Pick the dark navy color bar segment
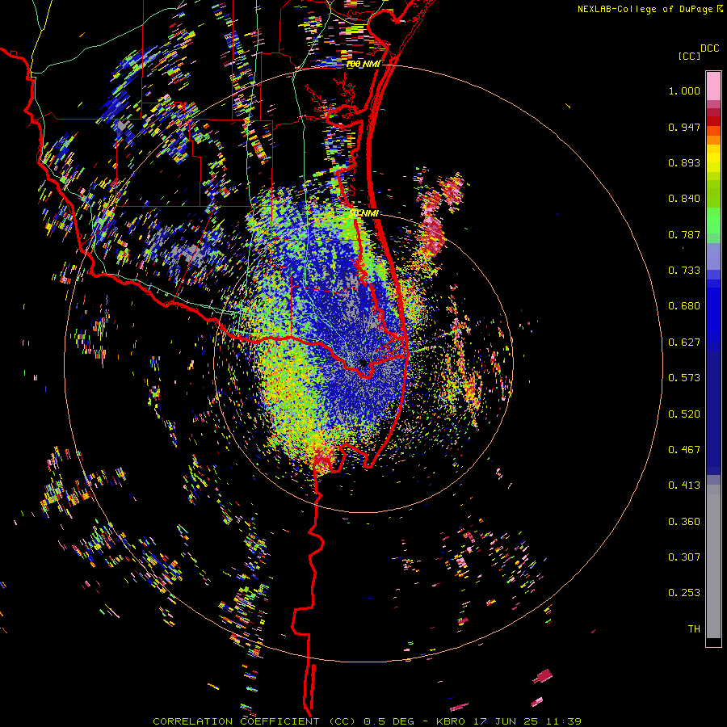The image size is (727, 727). [x=713, y=413]
